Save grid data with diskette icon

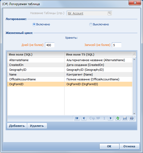[125, 118]
